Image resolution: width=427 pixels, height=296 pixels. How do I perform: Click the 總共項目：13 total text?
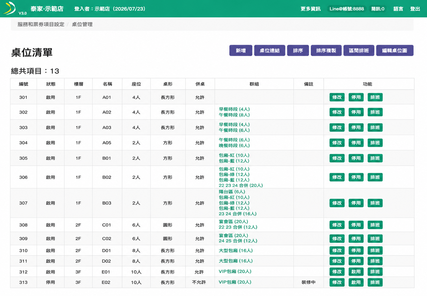[35, 71]
